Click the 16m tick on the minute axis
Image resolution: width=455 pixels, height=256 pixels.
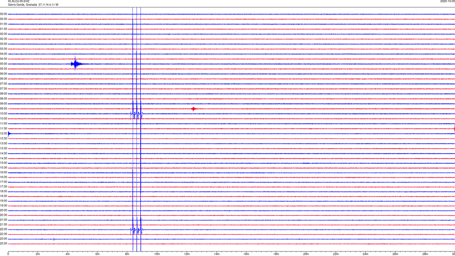(246, 254)
